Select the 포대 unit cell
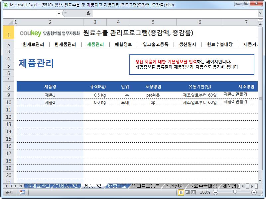 click(118, 102)
